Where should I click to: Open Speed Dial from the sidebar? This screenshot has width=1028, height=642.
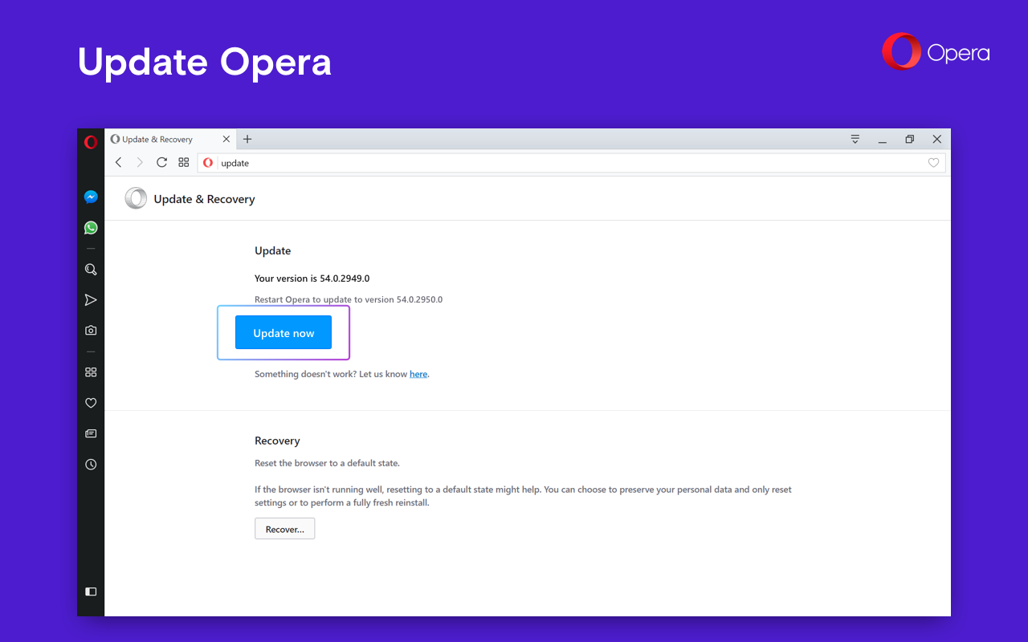point(90,372)
